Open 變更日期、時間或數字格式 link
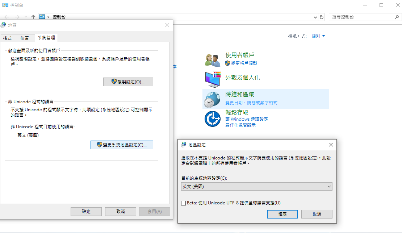The image size is (402, 233). (x=251, y=103)
